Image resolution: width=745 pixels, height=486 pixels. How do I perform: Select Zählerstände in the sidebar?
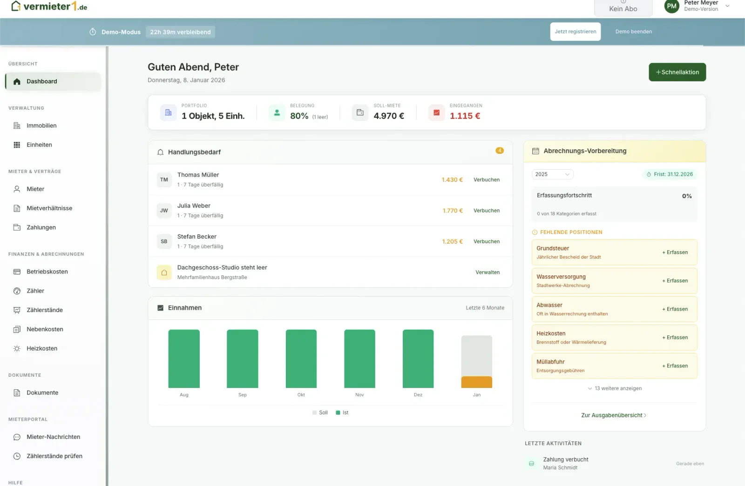click(44, 310)
